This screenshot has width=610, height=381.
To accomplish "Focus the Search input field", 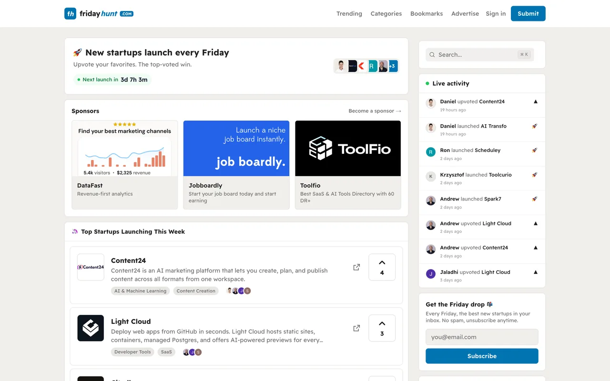I will click(x=480, y=55).
